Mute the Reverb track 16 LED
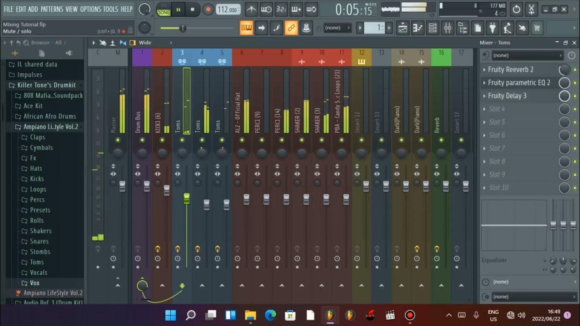Image resolution: width=580 pixels, height=326 pixels. click(441, 140)
